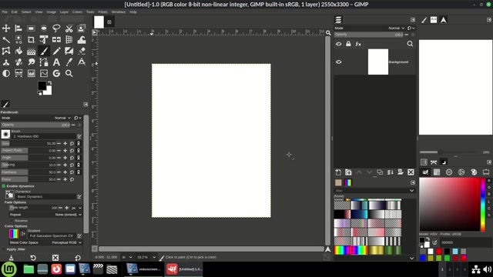Screen dimensions: 493x277
Task: Select the Ellipse Select tool
Action: coord(44,28)
